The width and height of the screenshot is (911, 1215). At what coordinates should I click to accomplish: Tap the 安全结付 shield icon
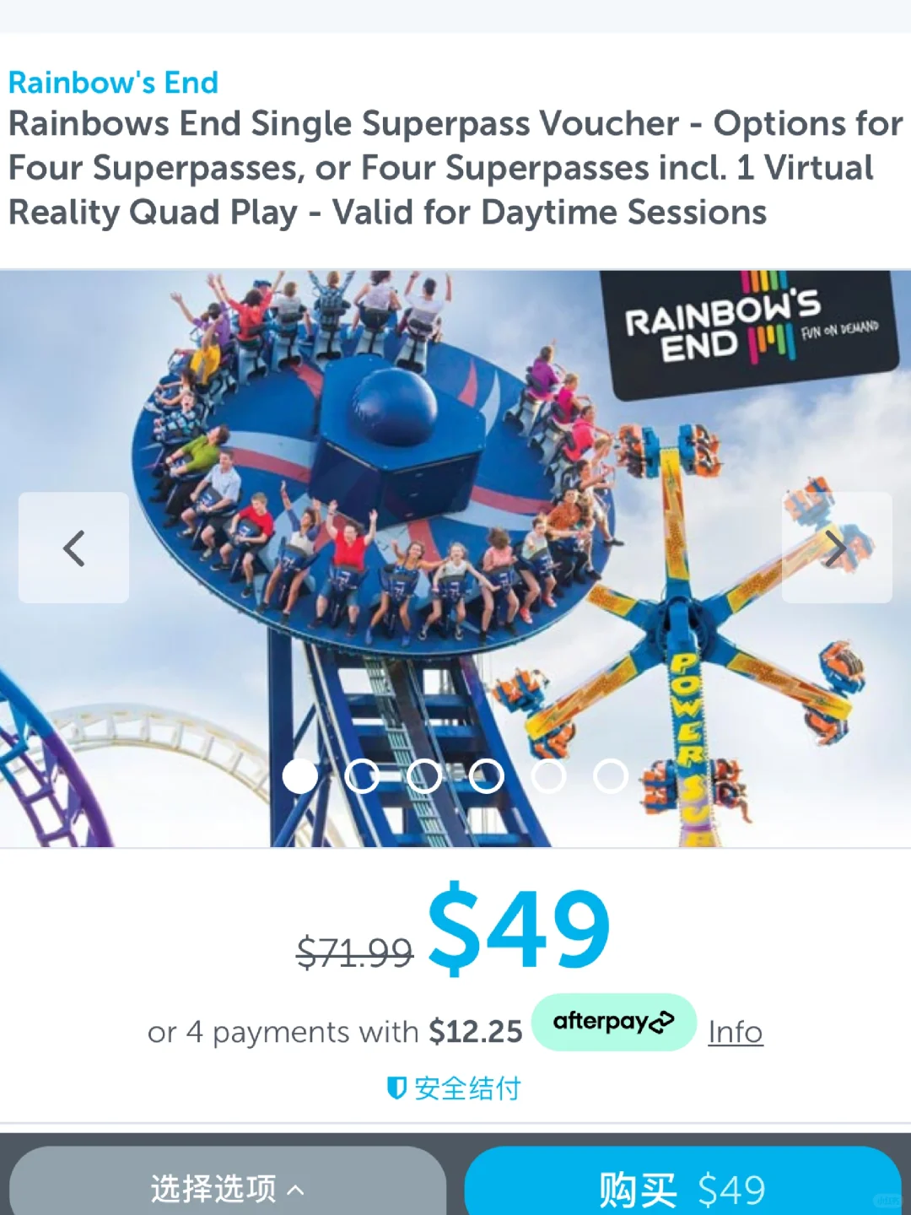396,1088
